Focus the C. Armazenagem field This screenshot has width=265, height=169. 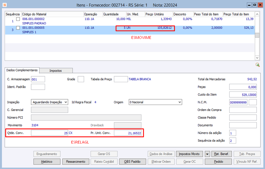click(x=38, y=79)
